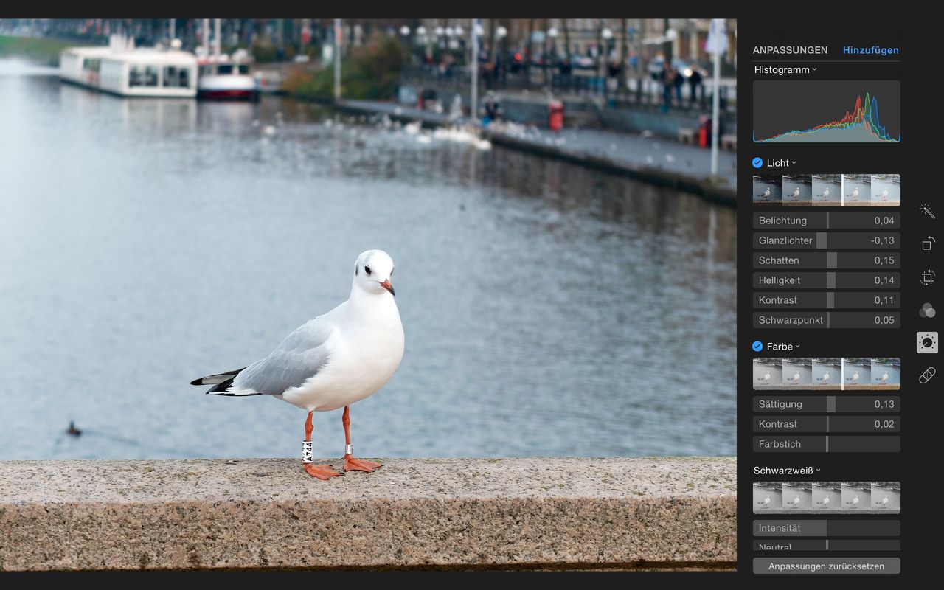Open the filters tool with overlapping circles
This screenshot has height=590, width=944.
click(x=927, y=310)
